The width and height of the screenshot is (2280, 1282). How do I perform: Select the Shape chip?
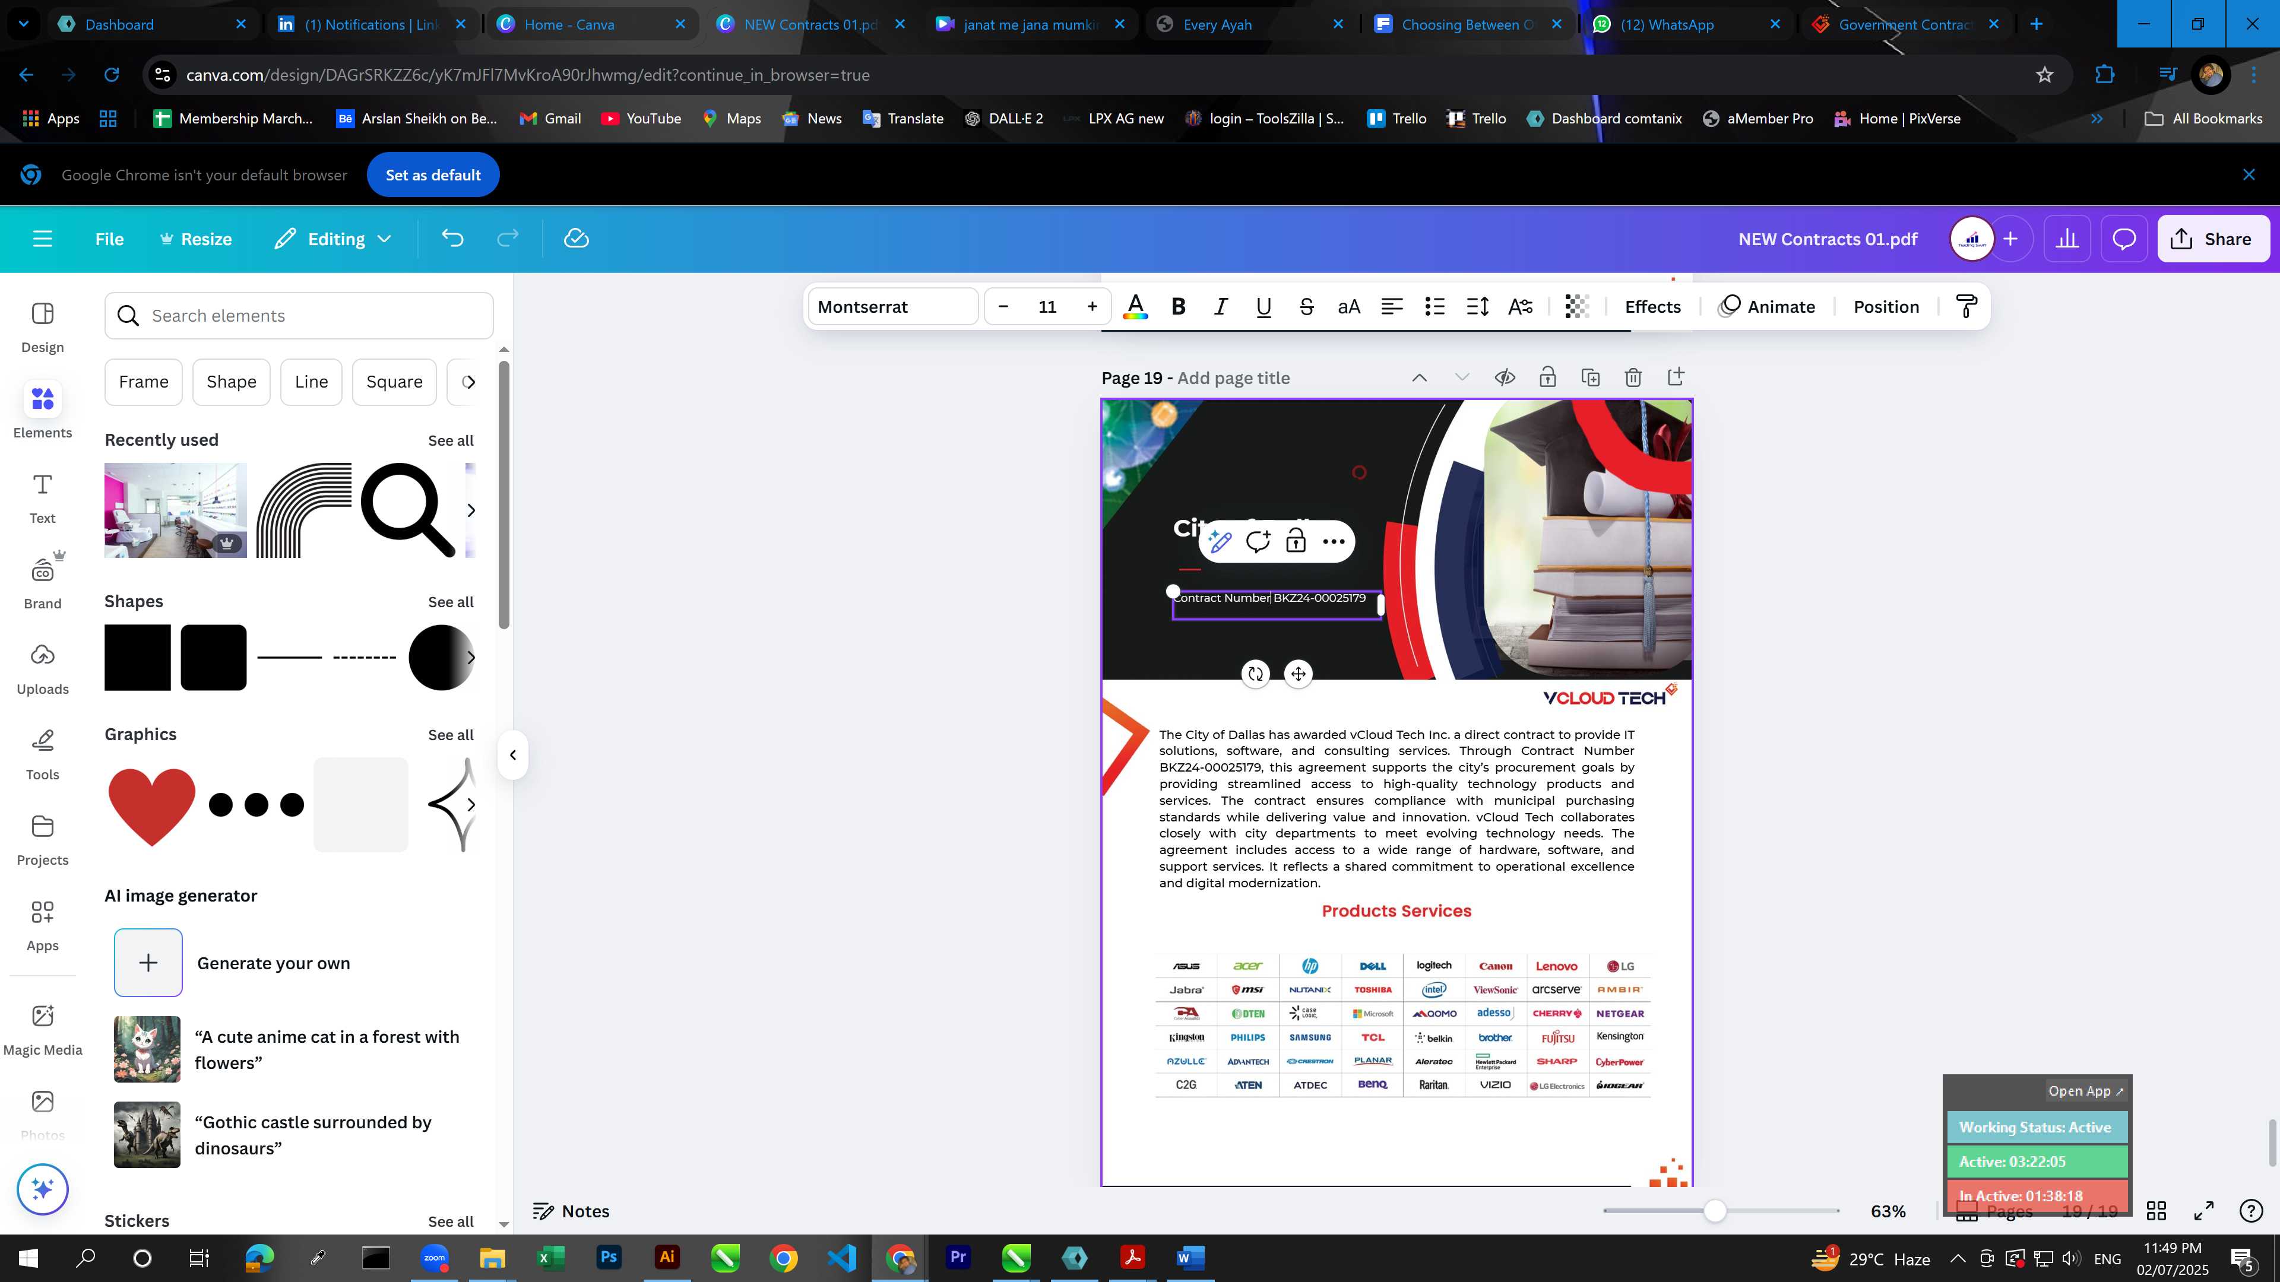231,382
